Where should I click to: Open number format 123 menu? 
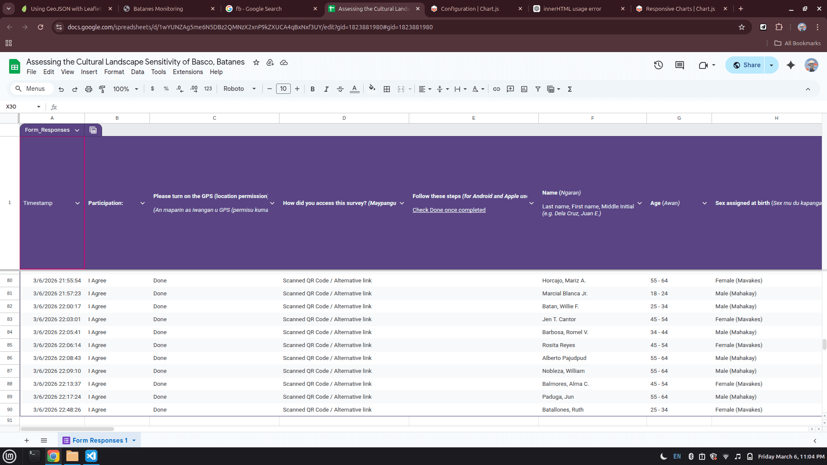(208, 89)
